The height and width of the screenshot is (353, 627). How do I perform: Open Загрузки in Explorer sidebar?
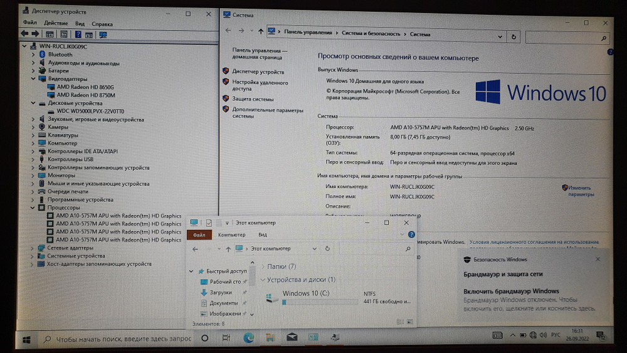click(221, 293)
